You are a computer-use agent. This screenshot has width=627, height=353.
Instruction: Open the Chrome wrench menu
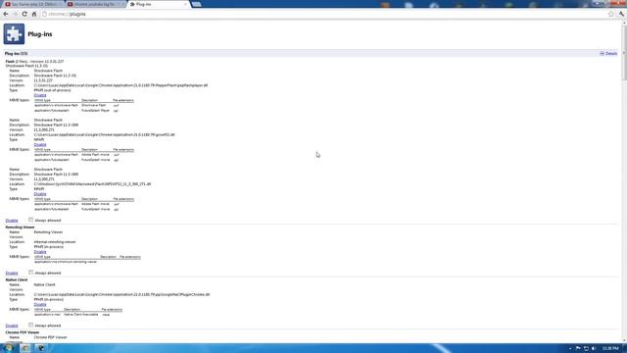(621, 14)
